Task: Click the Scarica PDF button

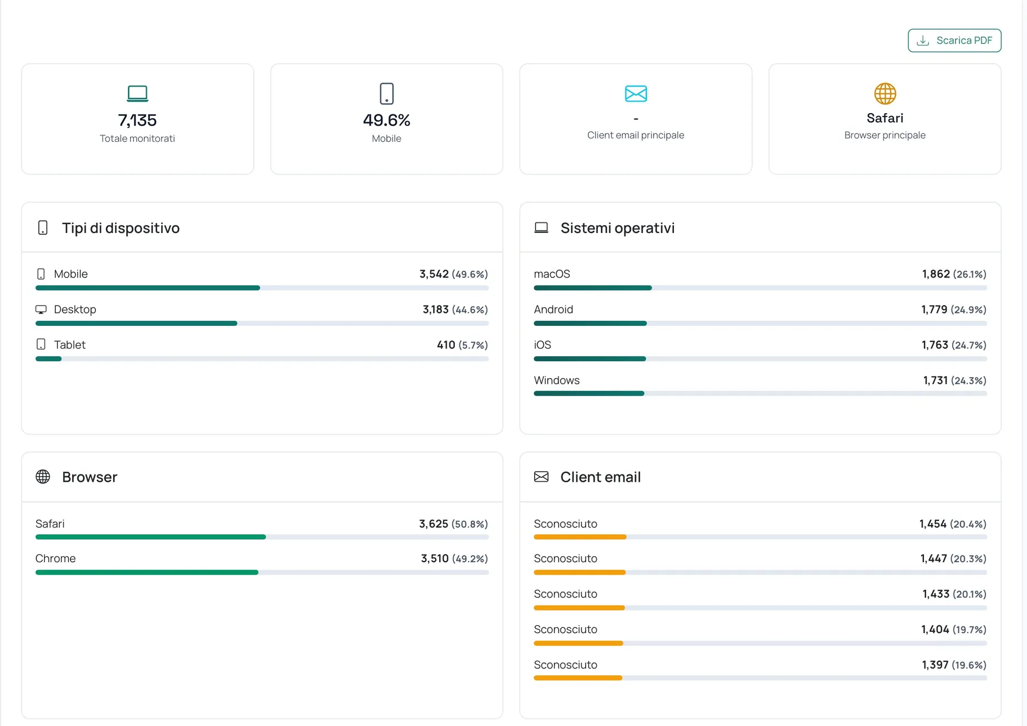Action: [954, 41]
